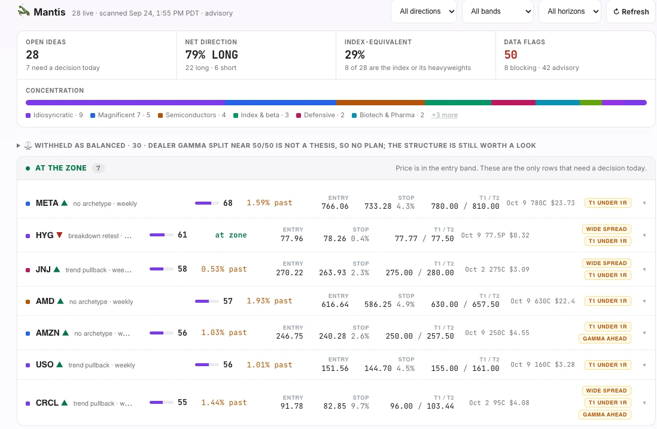The image size is (657, 429).
Task: Click the Net Direction 79% LONG card
Action: pos(257,55)
